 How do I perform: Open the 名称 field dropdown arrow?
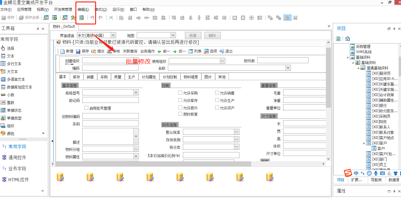click(288, 68)
